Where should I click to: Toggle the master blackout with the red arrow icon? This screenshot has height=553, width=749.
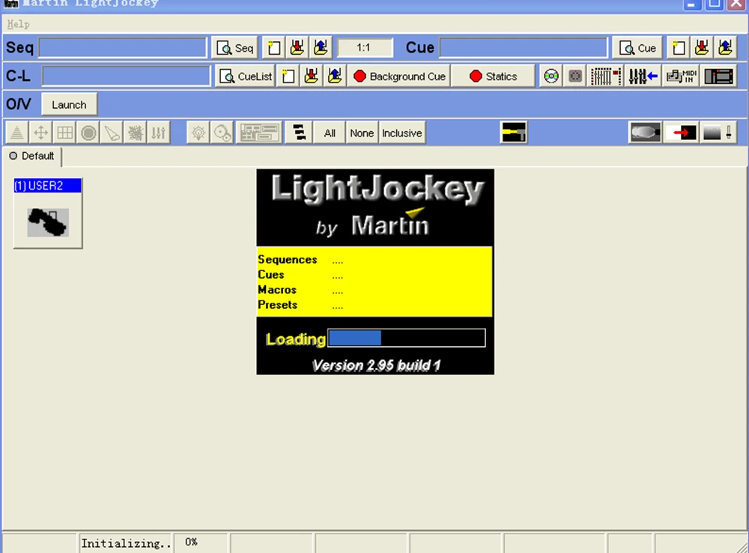(681, 132)
